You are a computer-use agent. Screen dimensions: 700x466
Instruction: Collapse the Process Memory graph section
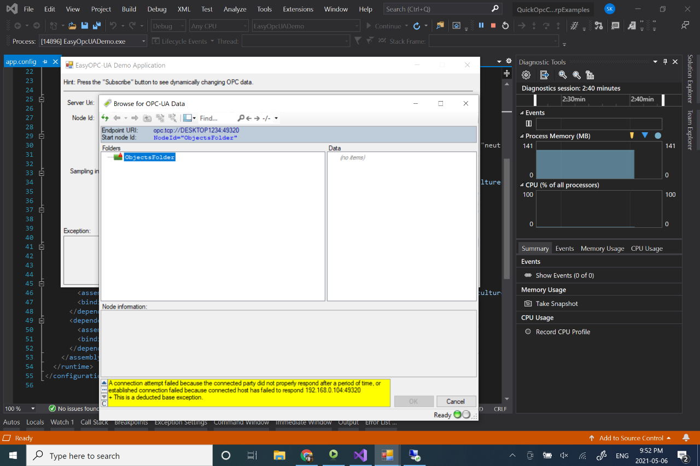pos(522,136)
